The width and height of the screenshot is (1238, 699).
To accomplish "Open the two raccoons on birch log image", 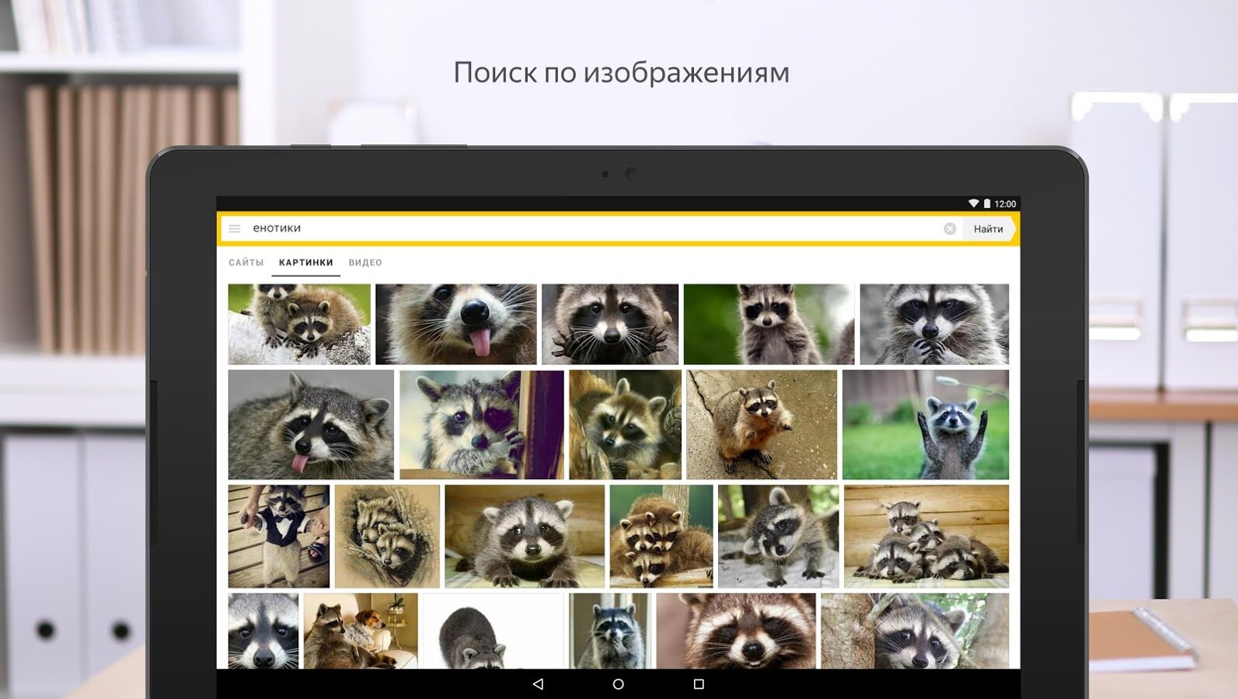I will (x=299, y=324).
